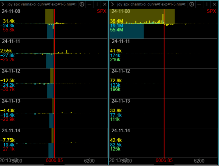Viewport: 219px width, 166px height.
Task: Click 6006.85 price marker in vannaxoi axis
Action: pos(54,161)
